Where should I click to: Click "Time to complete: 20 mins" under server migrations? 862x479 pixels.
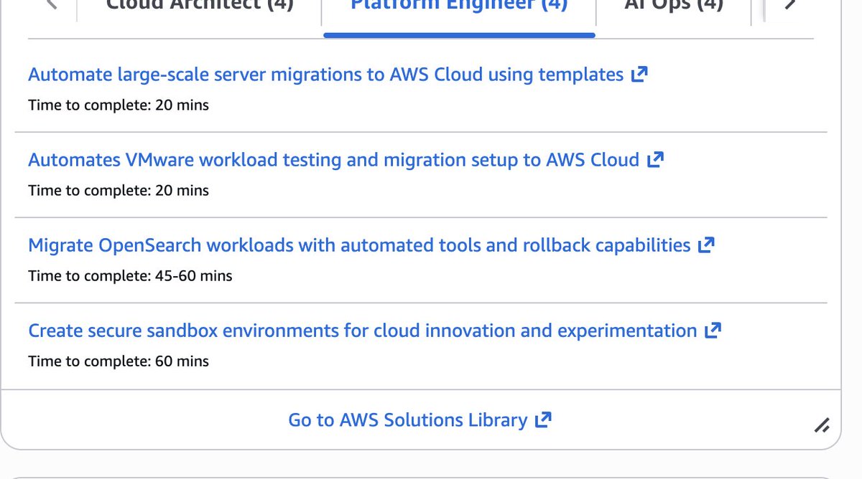(x=119, y=105)
